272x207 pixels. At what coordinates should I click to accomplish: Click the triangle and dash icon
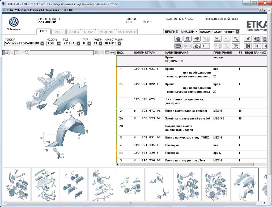tap(206, 46)
